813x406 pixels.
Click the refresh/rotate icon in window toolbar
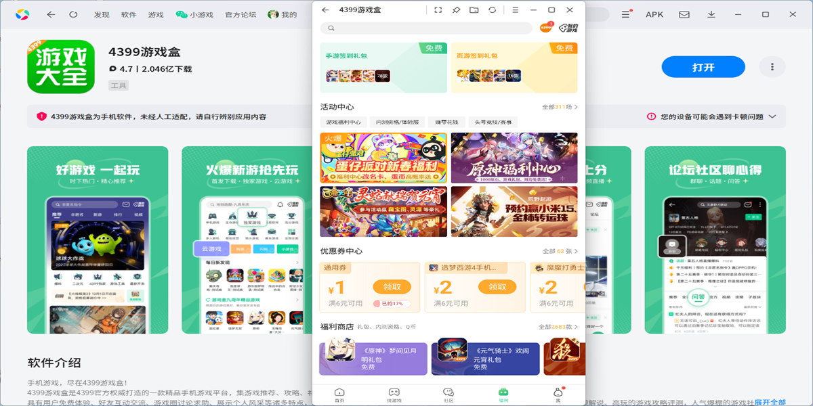click(492, 10)
